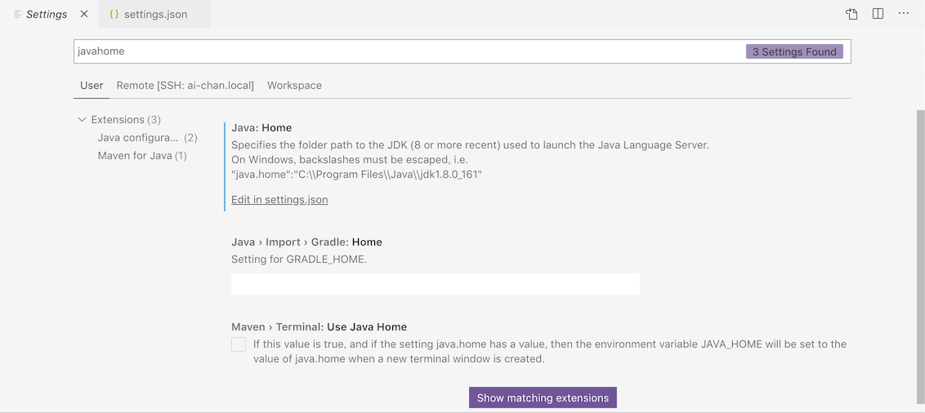Focus the settings search box containing javahome
Image resolution: width=925 pixels, height=413 pixels.
(x=409, y=51)
